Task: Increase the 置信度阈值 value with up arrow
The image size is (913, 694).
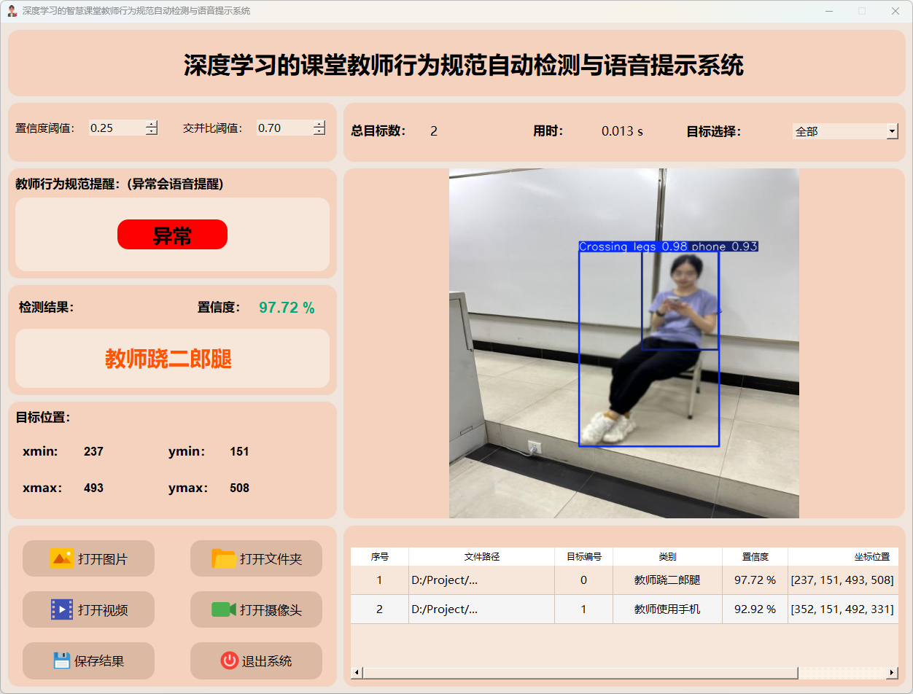Action: [x=152, y=124]
